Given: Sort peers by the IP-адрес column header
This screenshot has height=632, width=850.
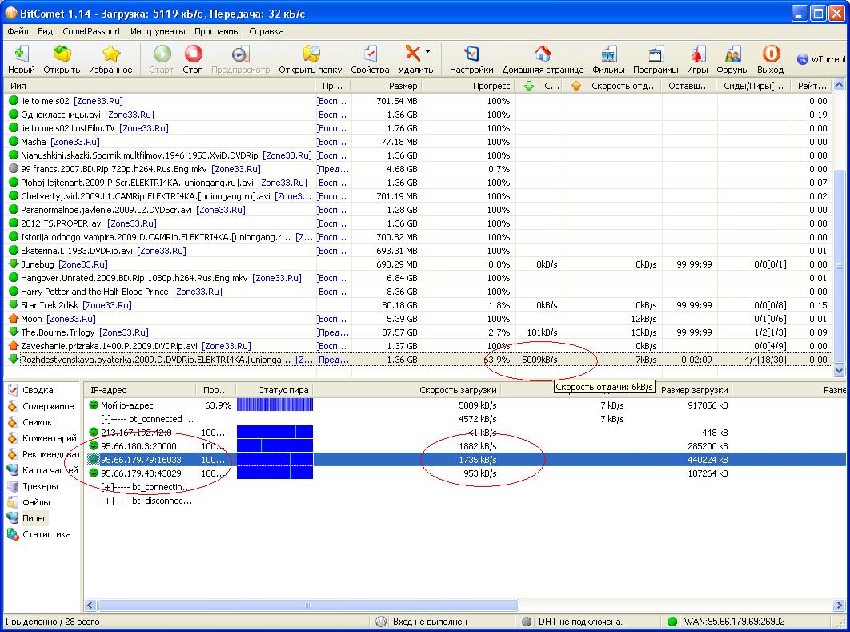Looking at the screenshot, I should coord(140,390).
